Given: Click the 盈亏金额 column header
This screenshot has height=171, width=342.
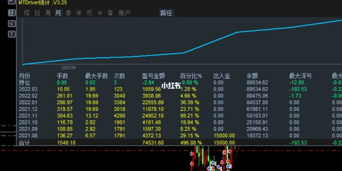Looking at the screenshot, I should click(x=153, y=76).
